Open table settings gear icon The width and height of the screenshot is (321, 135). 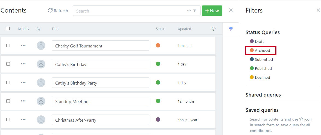(x=213, y=29)
